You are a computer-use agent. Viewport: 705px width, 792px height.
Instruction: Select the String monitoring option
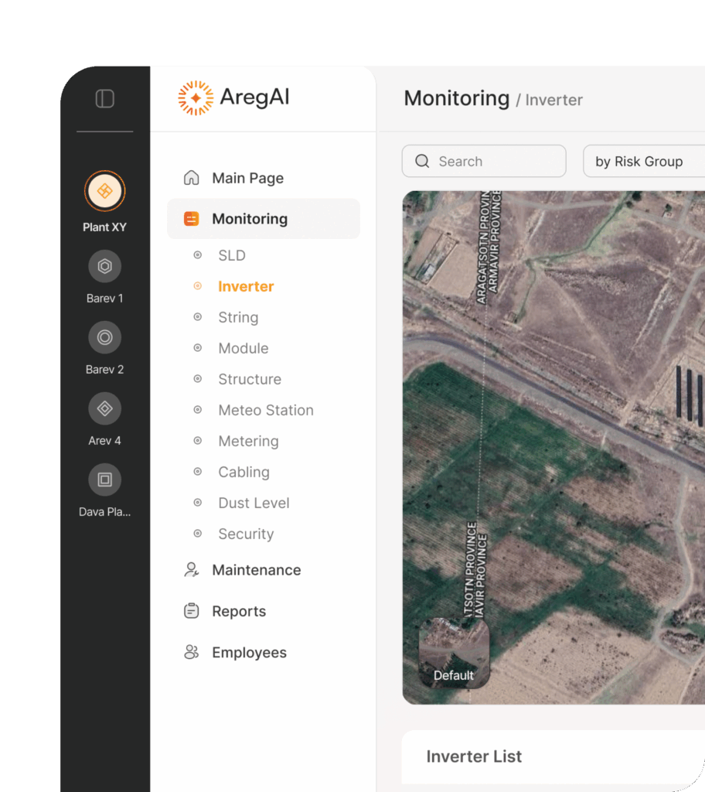tap(238, 317)
